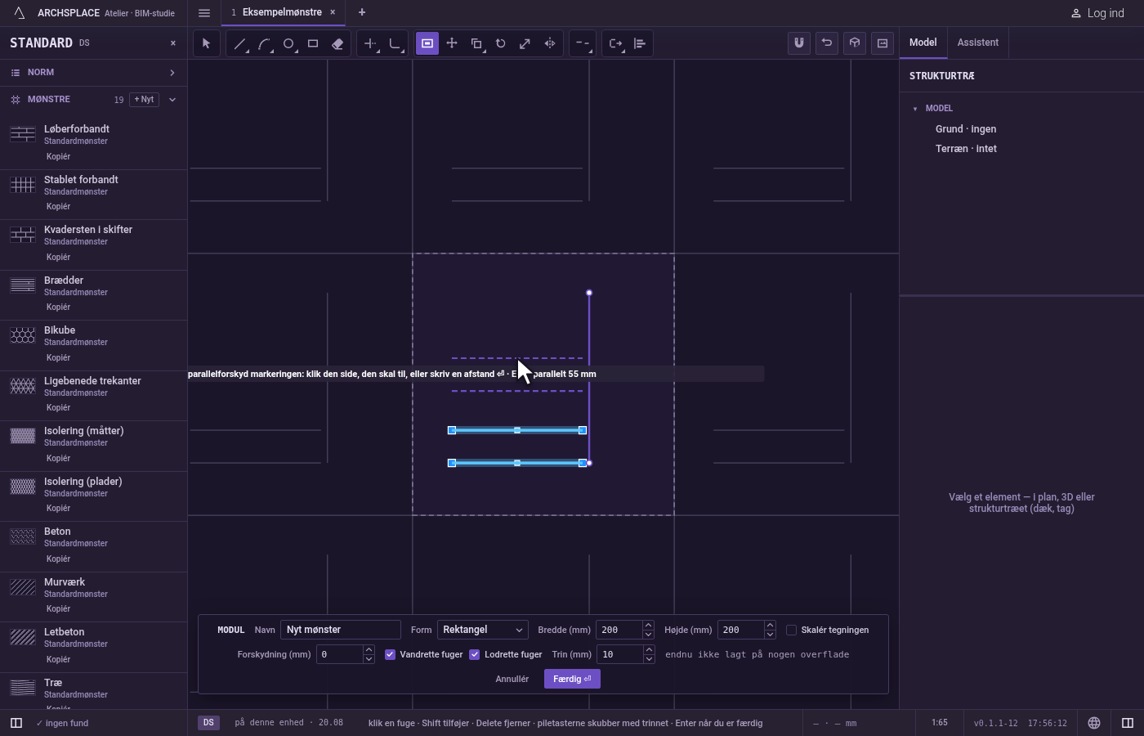
Task: Enable the Skalér tegningen checkbox
Action: [791, 630]
